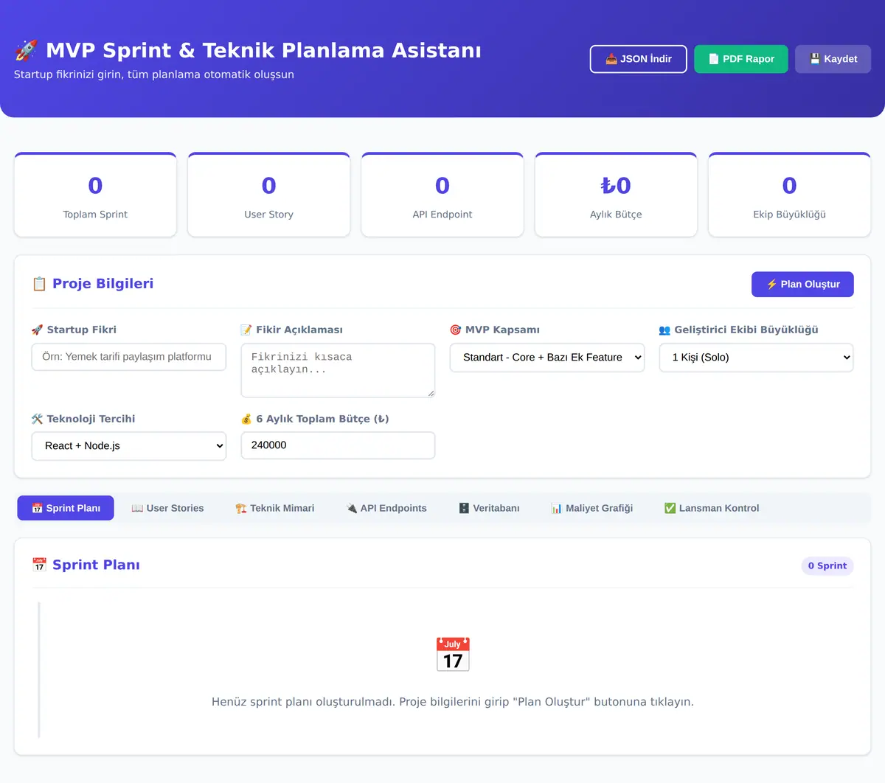Open the MVP Kapsamı dropdown
885x783 pixels.
[x=547, y=358]
